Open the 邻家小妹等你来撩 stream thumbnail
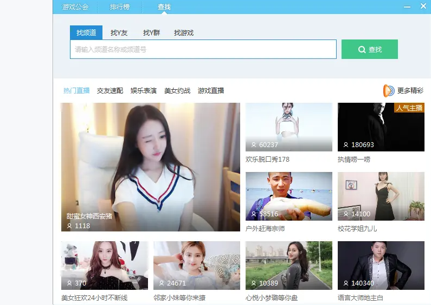This screenshot has width=431, height=305. tap(197, 265)
